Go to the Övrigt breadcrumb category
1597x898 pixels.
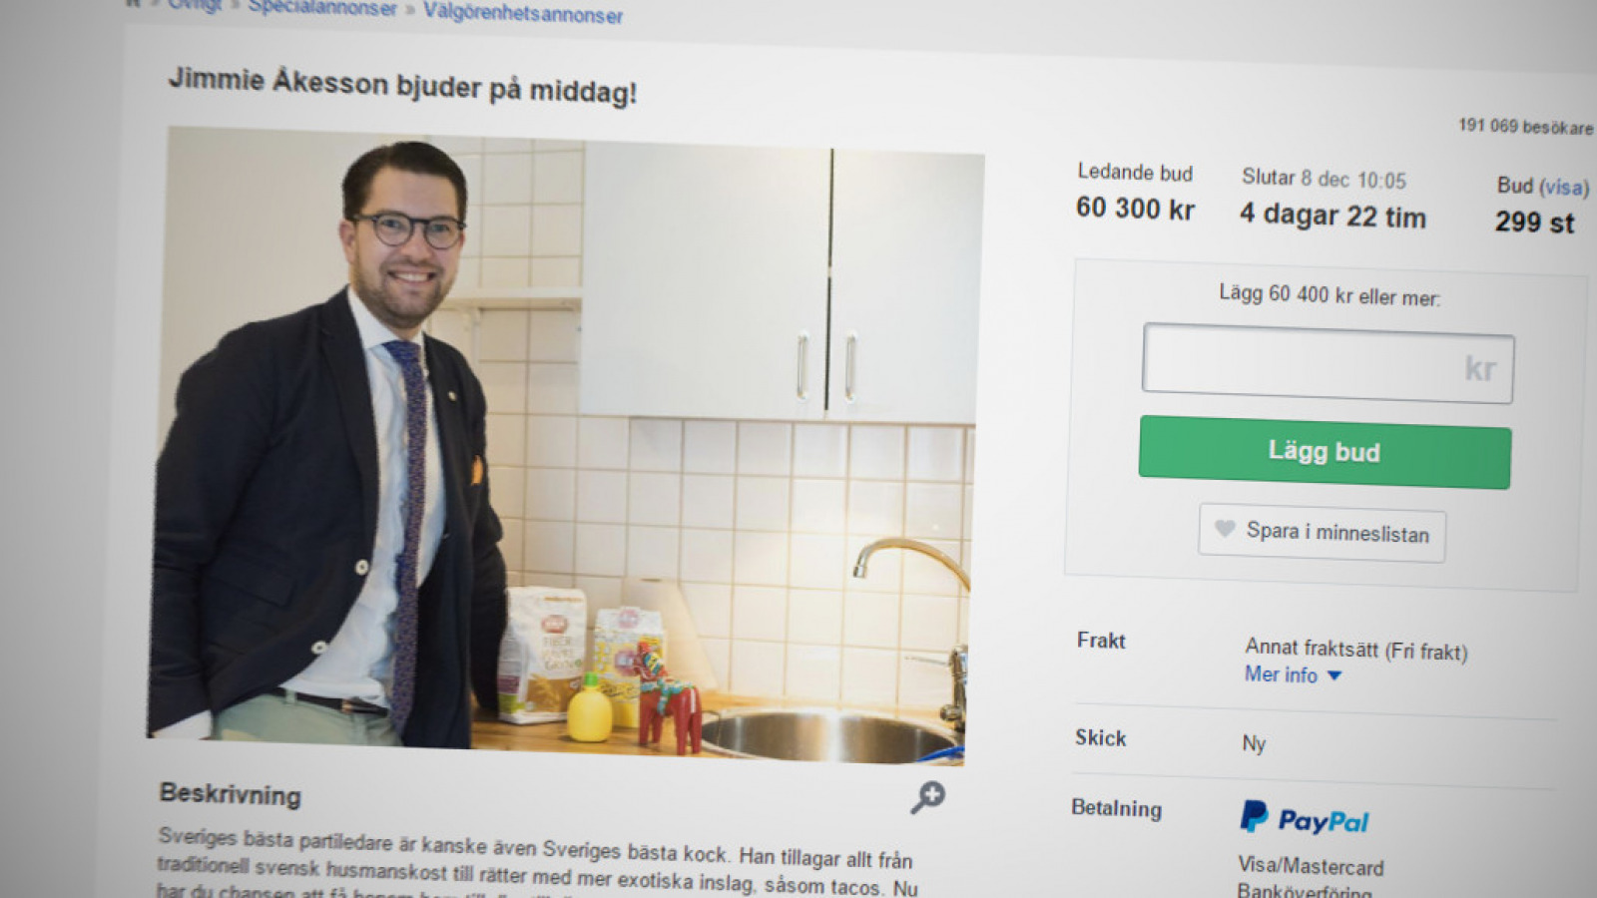195,5
